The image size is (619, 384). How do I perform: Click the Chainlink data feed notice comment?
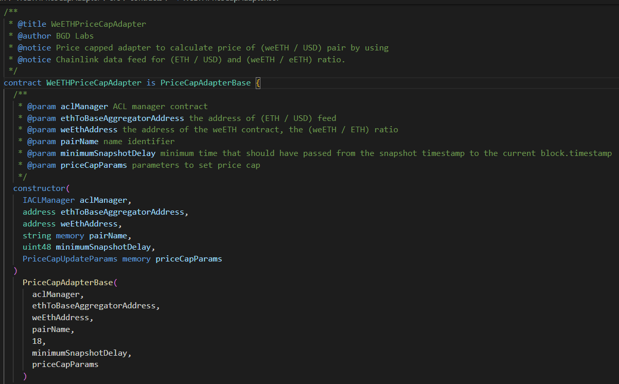(201, 59)
